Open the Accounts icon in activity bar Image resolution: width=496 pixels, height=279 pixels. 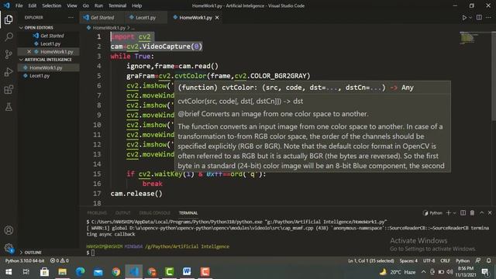point(9,230)
